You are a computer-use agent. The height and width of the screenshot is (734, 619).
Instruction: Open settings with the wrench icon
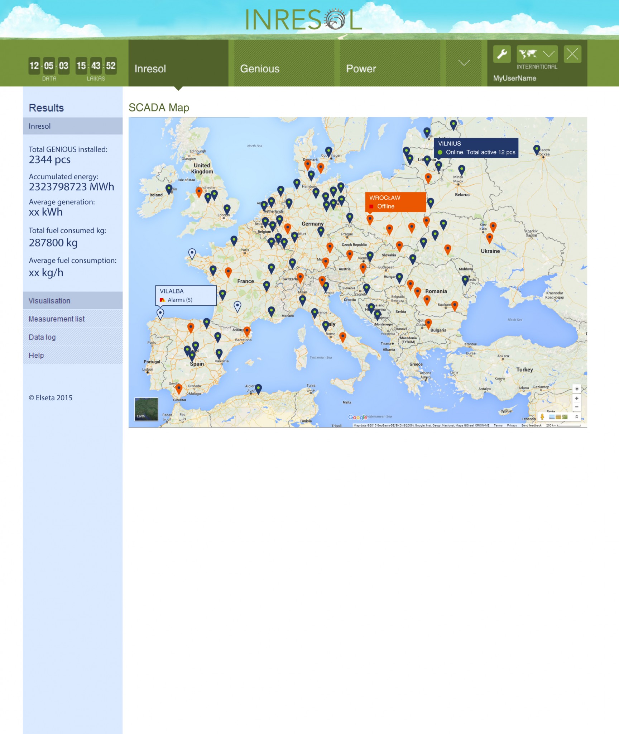(502, 54)
